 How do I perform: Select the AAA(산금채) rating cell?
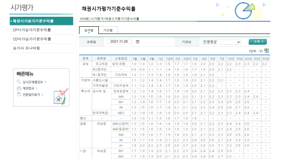[121, 124]
